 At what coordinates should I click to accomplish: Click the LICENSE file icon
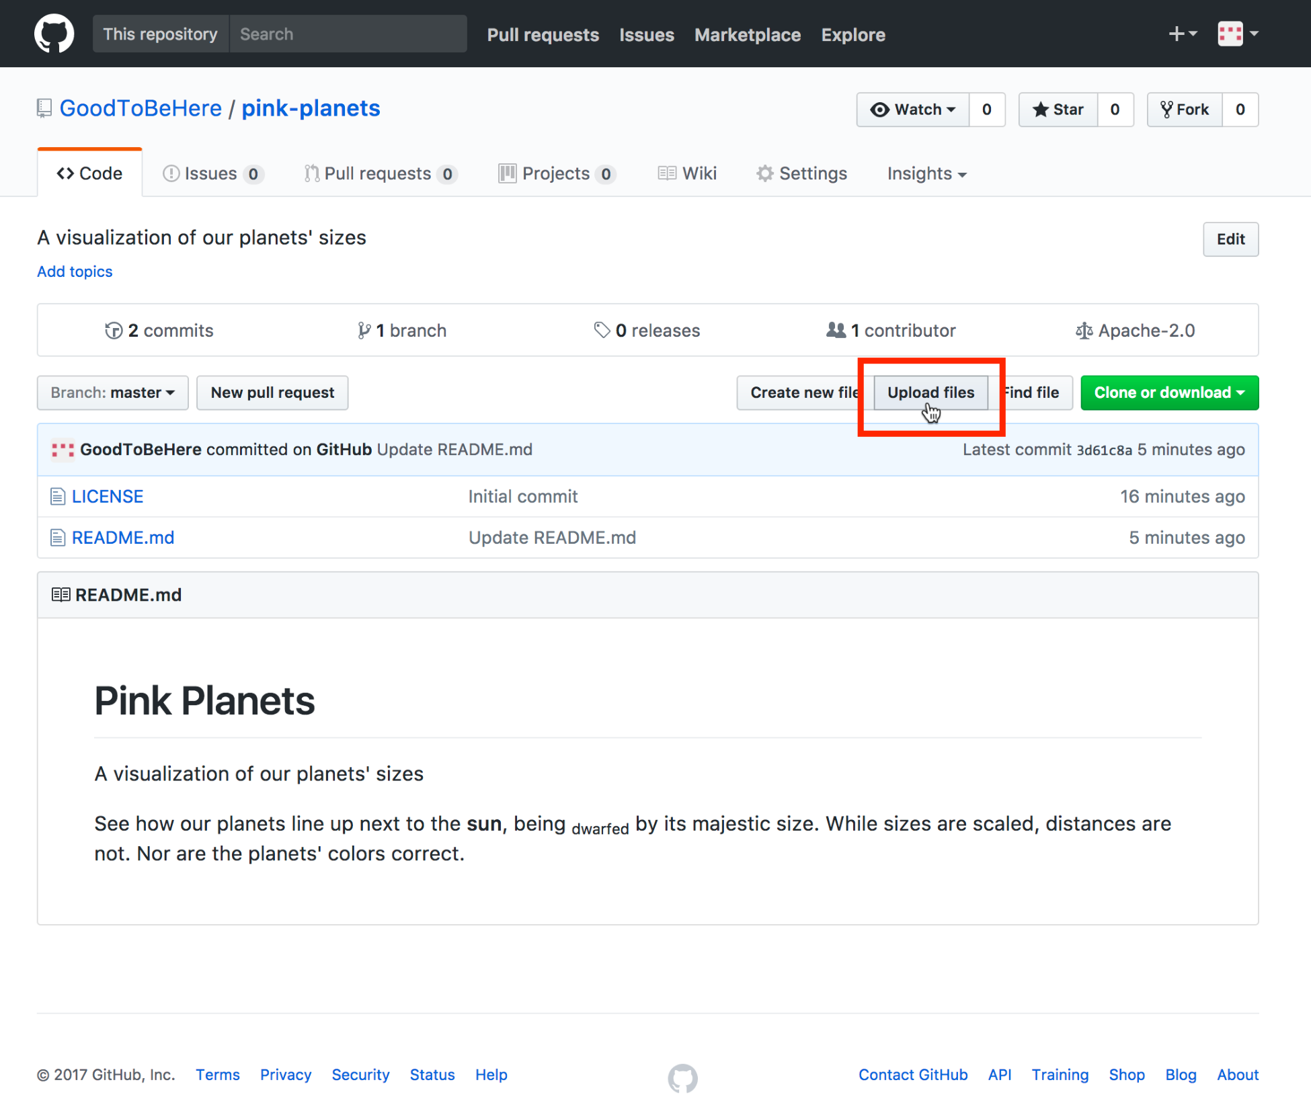click(x=58, y=497)
